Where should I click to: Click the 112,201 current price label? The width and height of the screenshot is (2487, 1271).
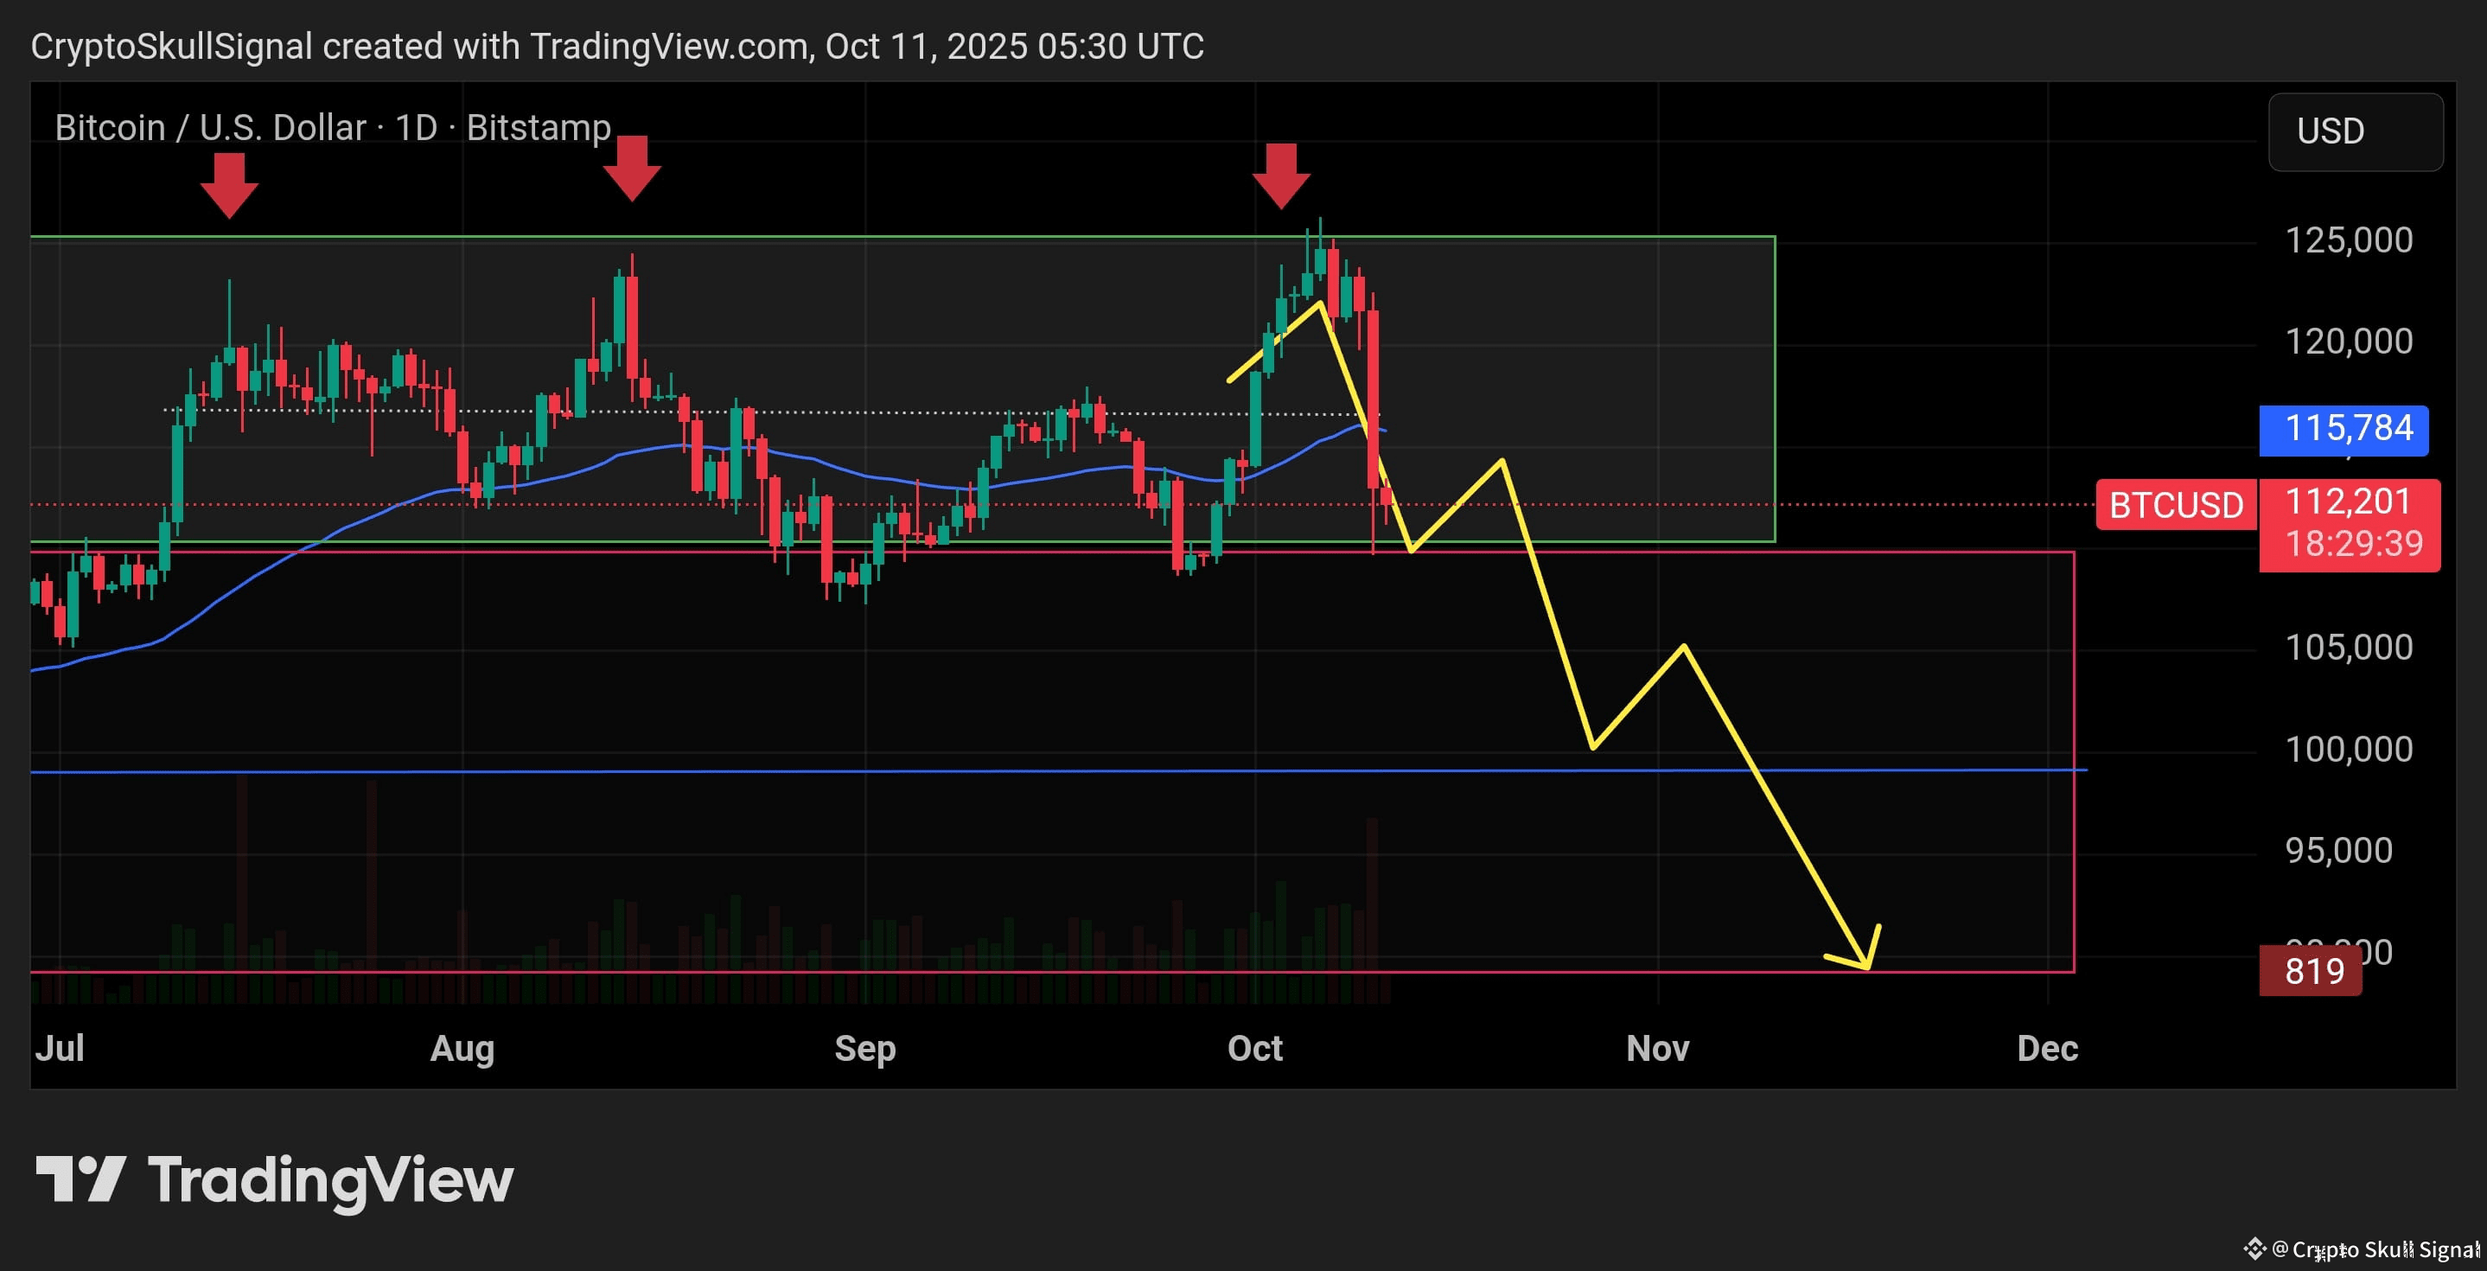coord(2349,501)
